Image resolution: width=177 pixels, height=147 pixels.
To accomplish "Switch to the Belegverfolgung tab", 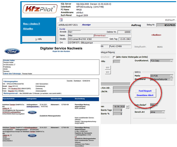I will tap(107, 52).
